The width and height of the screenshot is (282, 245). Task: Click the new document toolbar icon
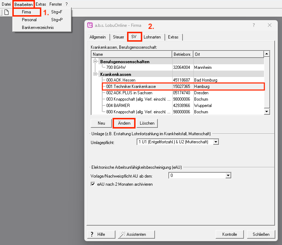[x=6, y=12]
